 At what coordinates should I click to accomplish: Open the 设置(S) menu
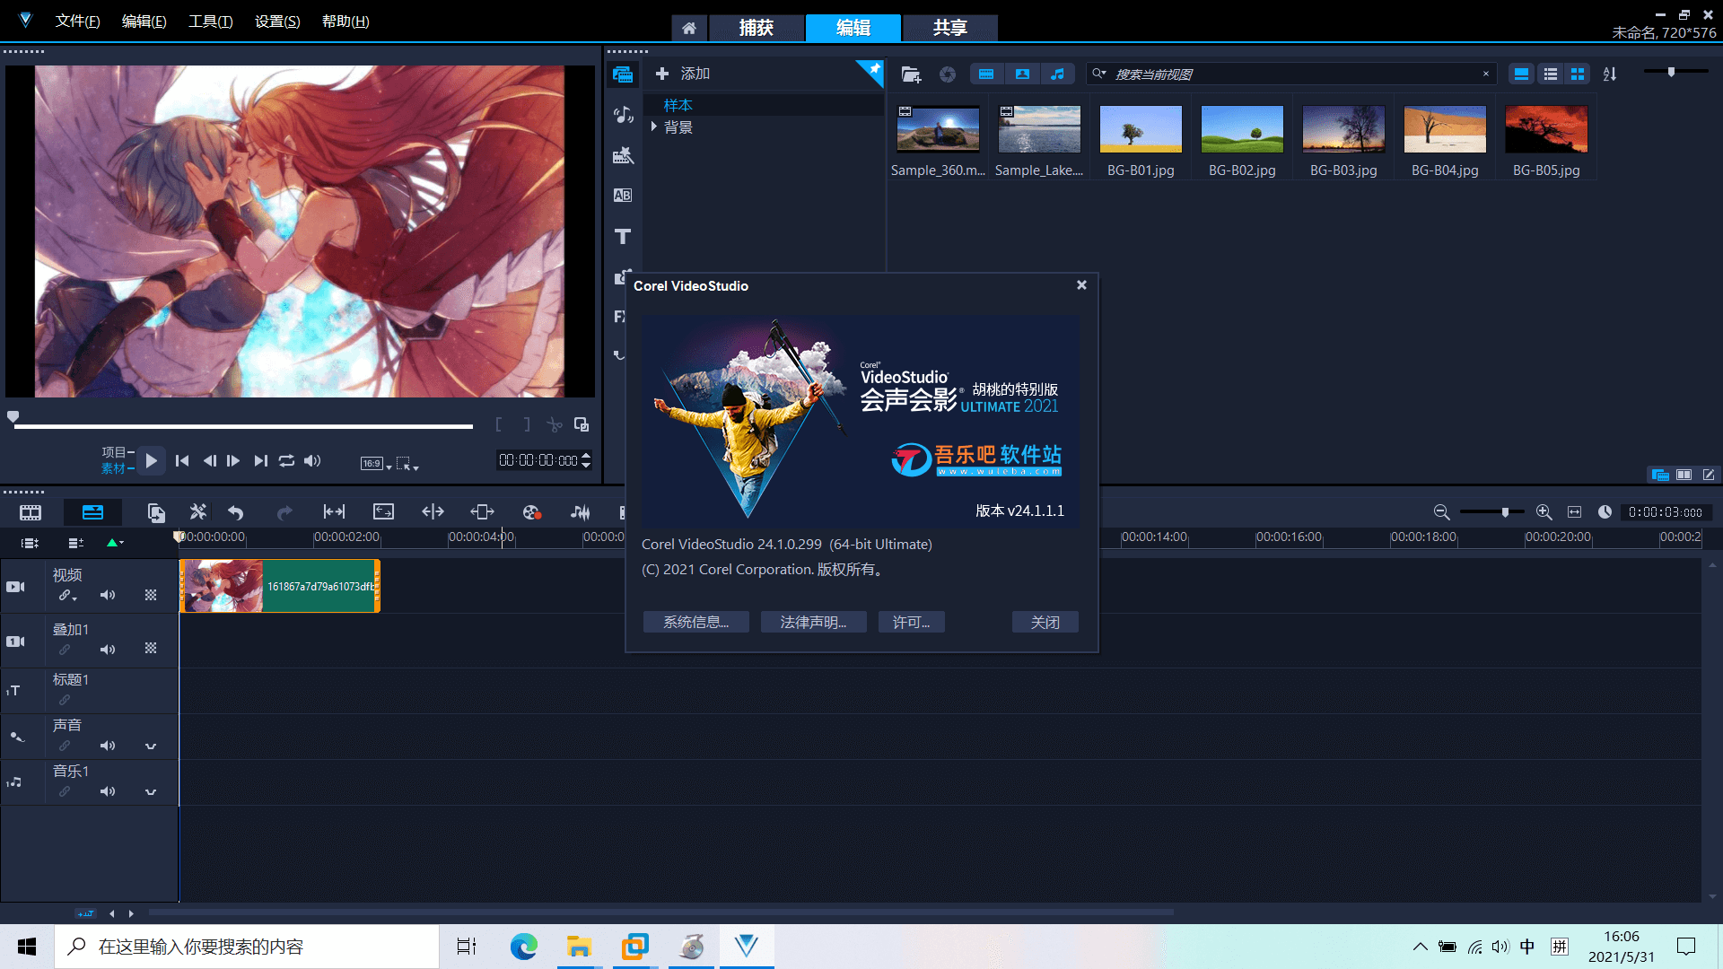point(277,22)
